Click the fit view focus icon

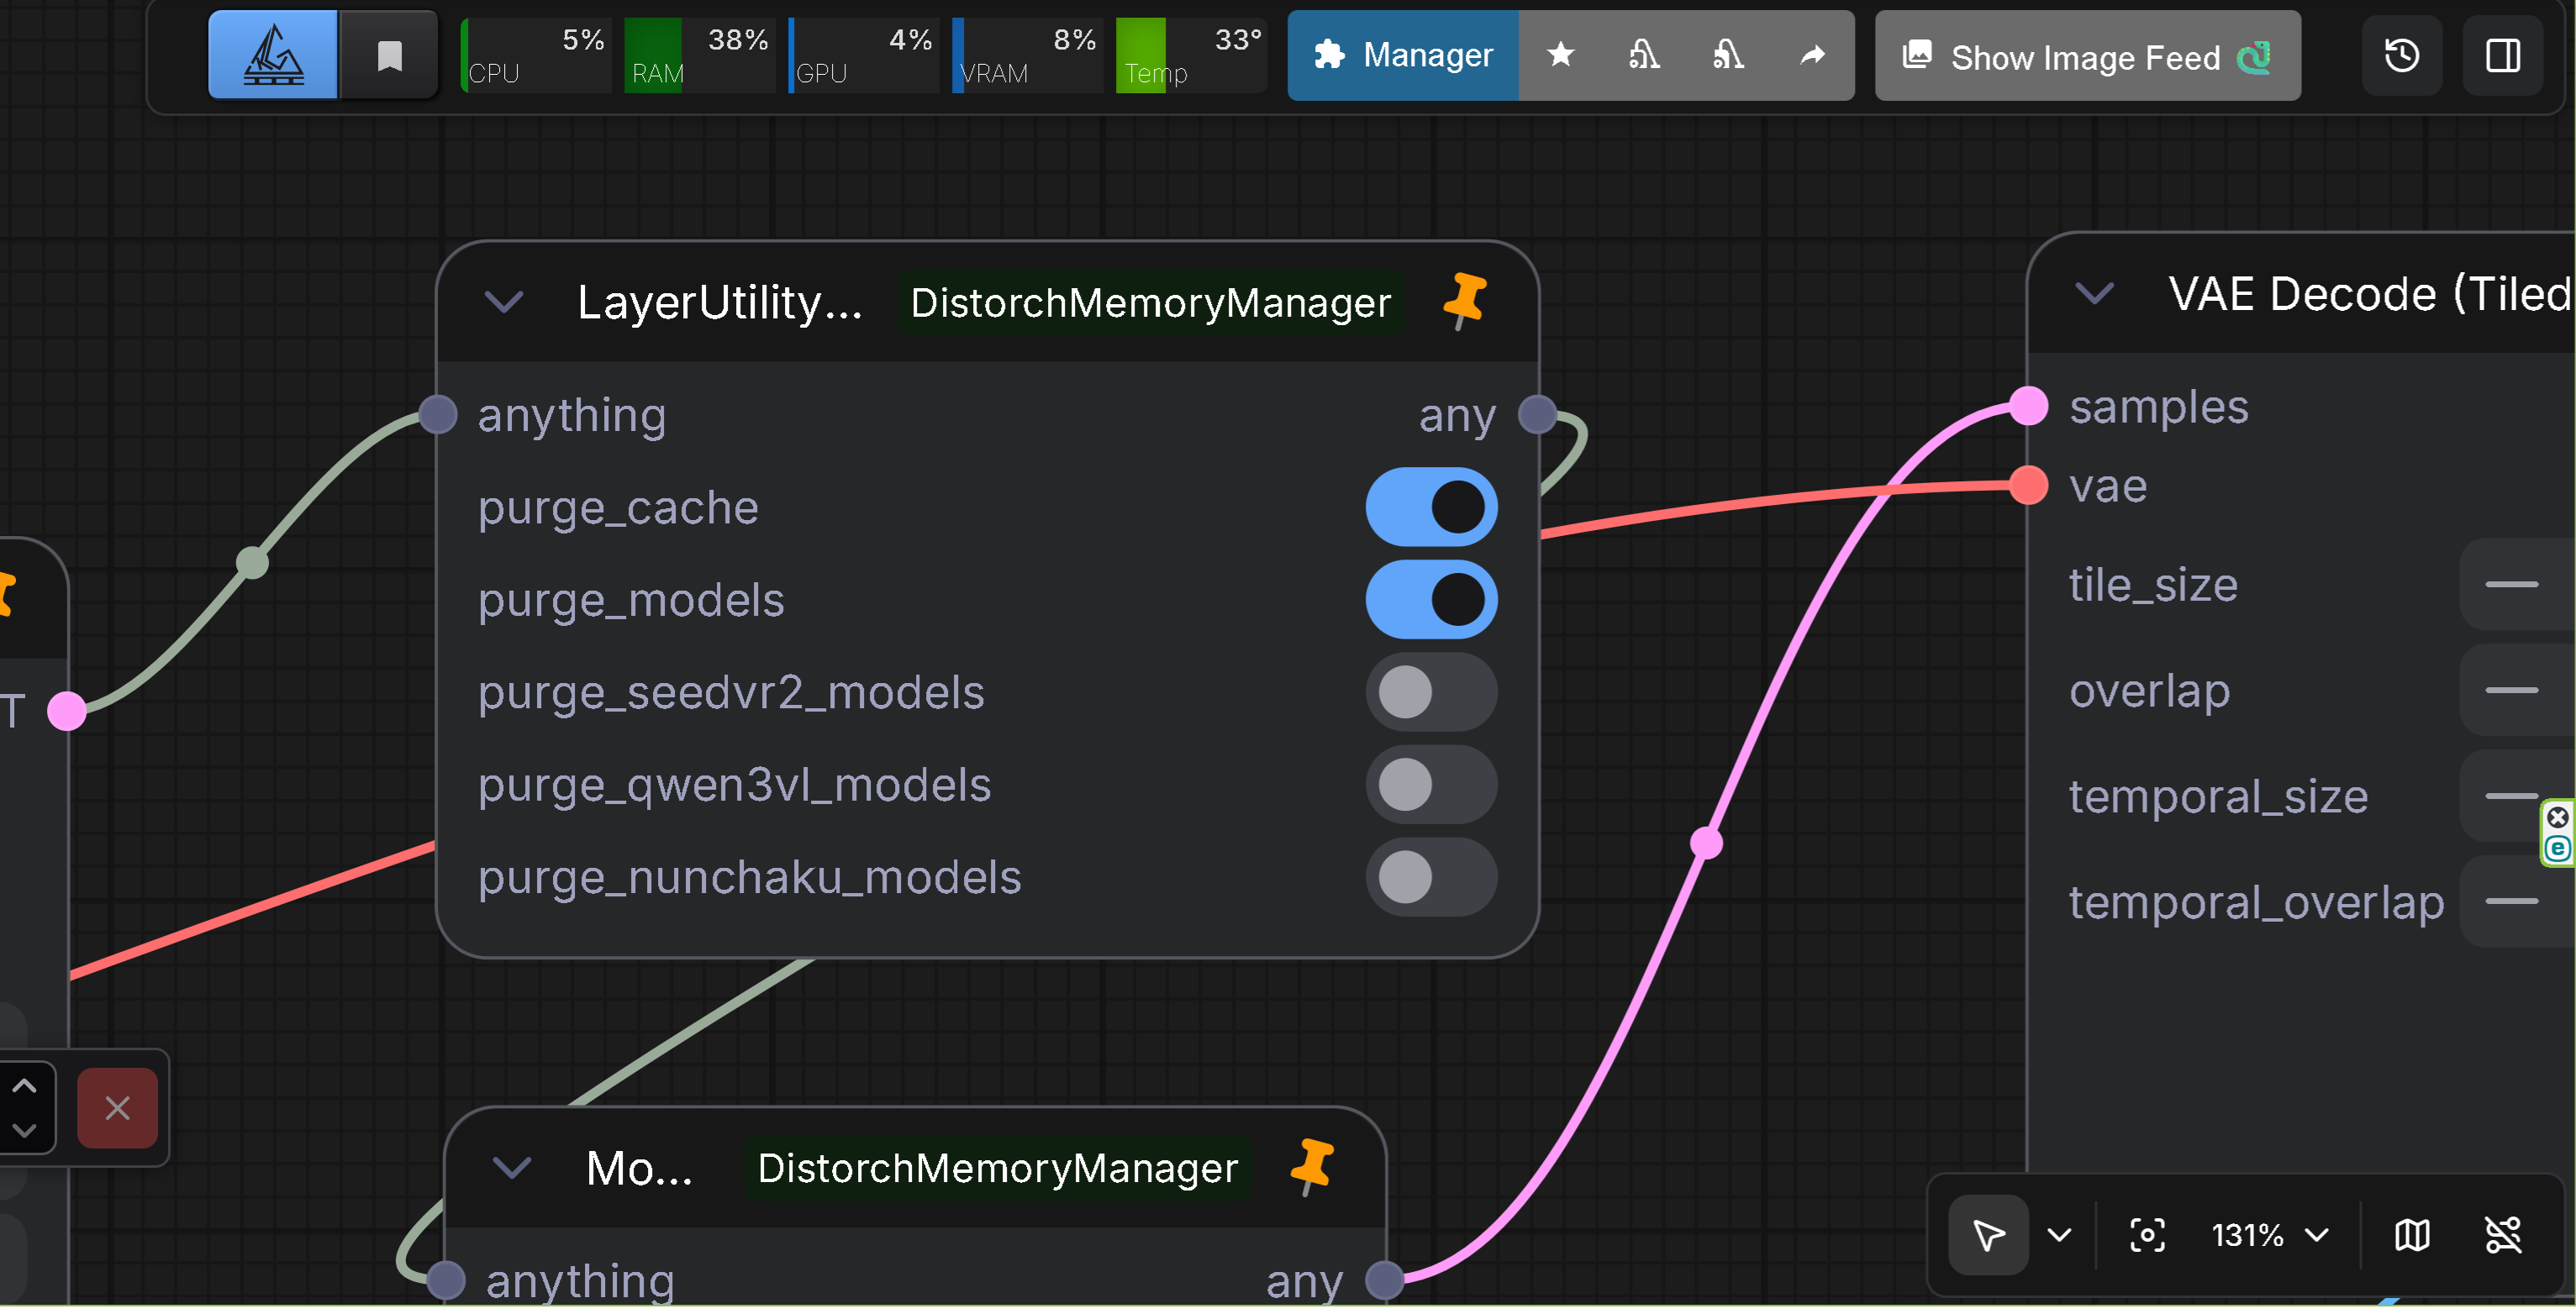[2146, 1235]
